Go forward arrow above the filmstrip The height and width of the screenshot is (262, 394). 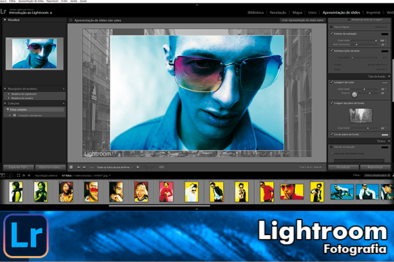[29, 176]
